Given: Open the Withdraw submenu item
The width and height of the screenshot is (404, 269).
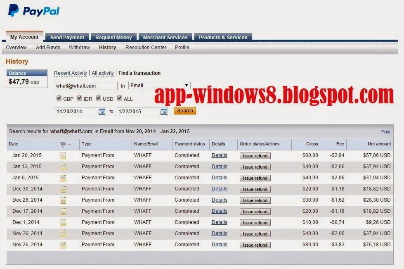Looking at the screenshot, I should pos(79,48).
